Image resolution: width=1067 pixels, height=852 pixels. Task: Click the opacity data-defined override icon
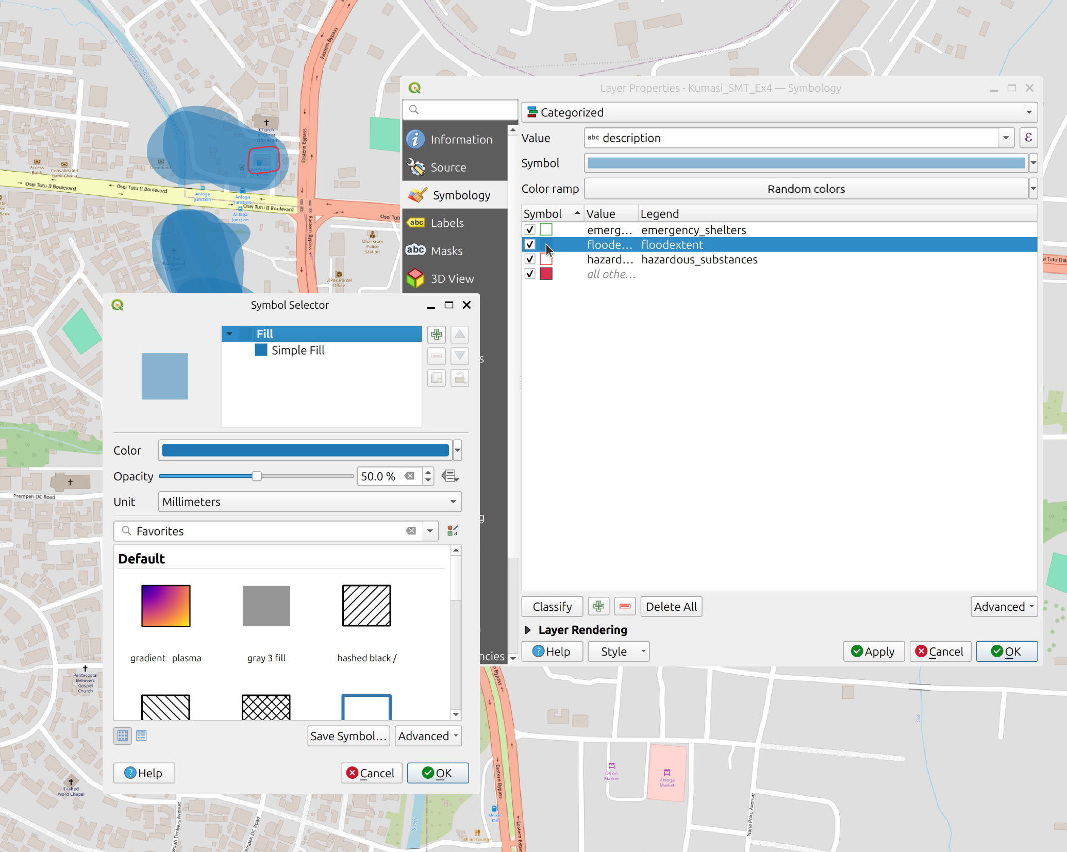[450, 476]
